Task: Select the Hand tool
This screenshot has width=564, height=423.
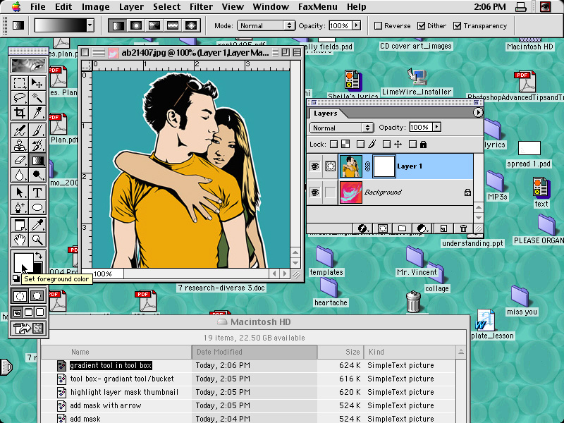Action: [x=20, y=239]
